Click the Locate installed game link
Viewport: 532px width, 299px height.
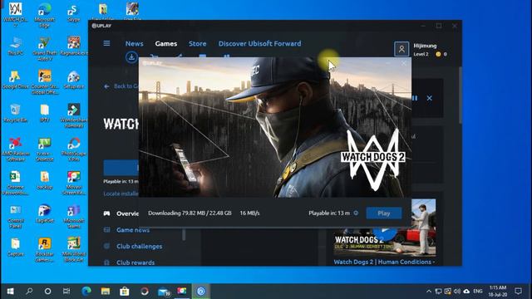[121, 194]
